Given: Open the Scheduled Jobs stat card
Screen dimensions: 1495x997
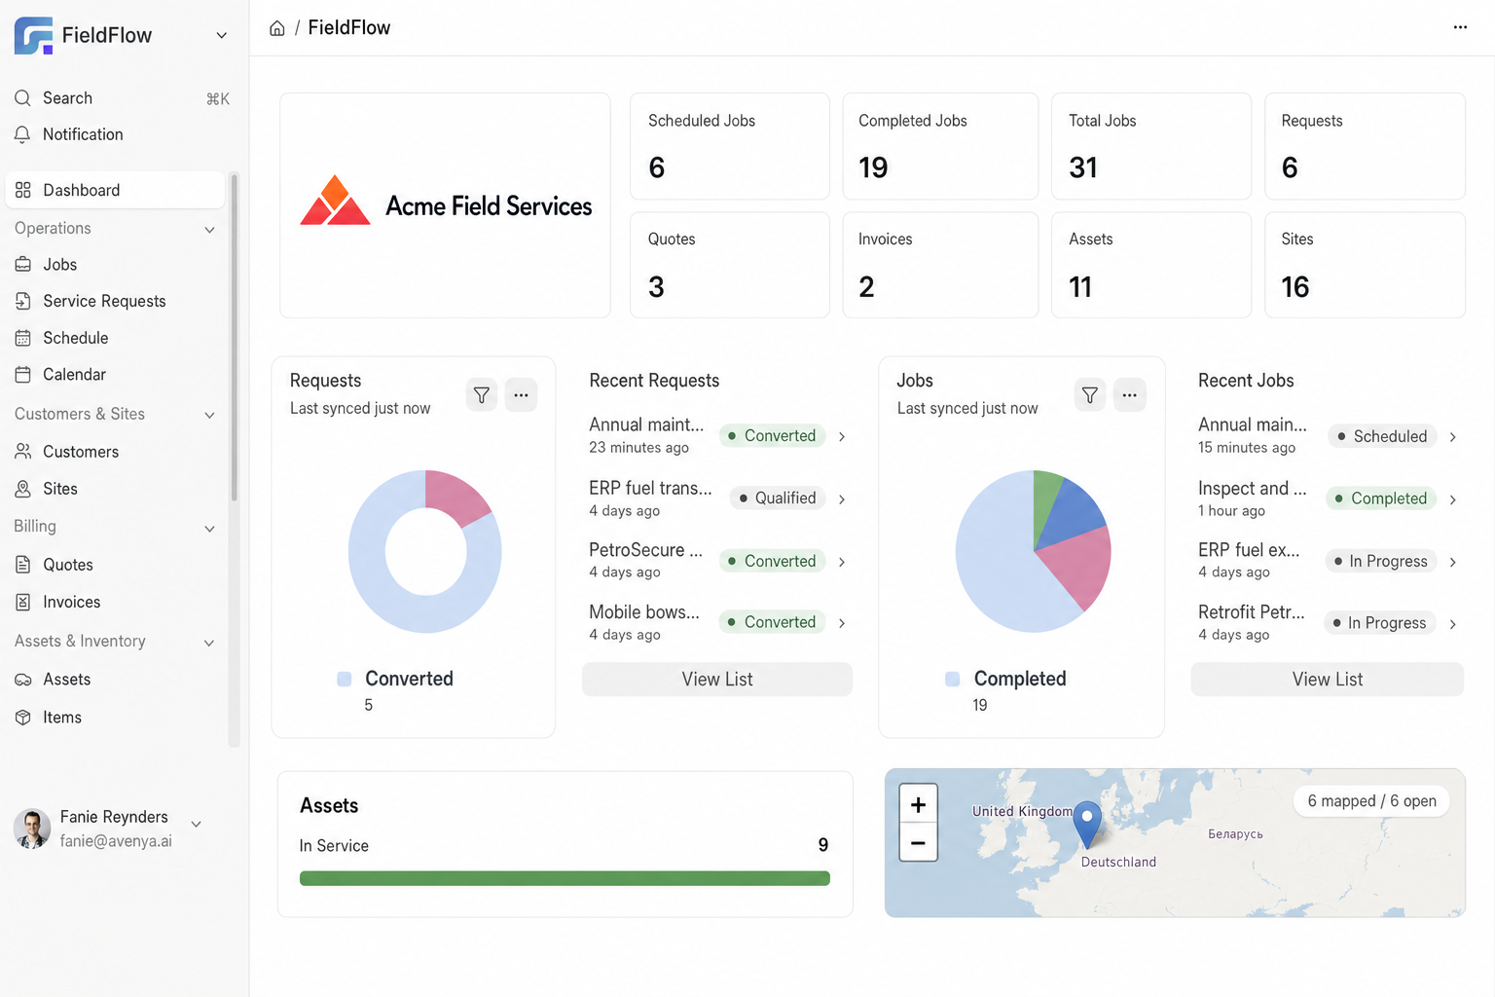Looking at the screenshot, I should tap(730, 146).
